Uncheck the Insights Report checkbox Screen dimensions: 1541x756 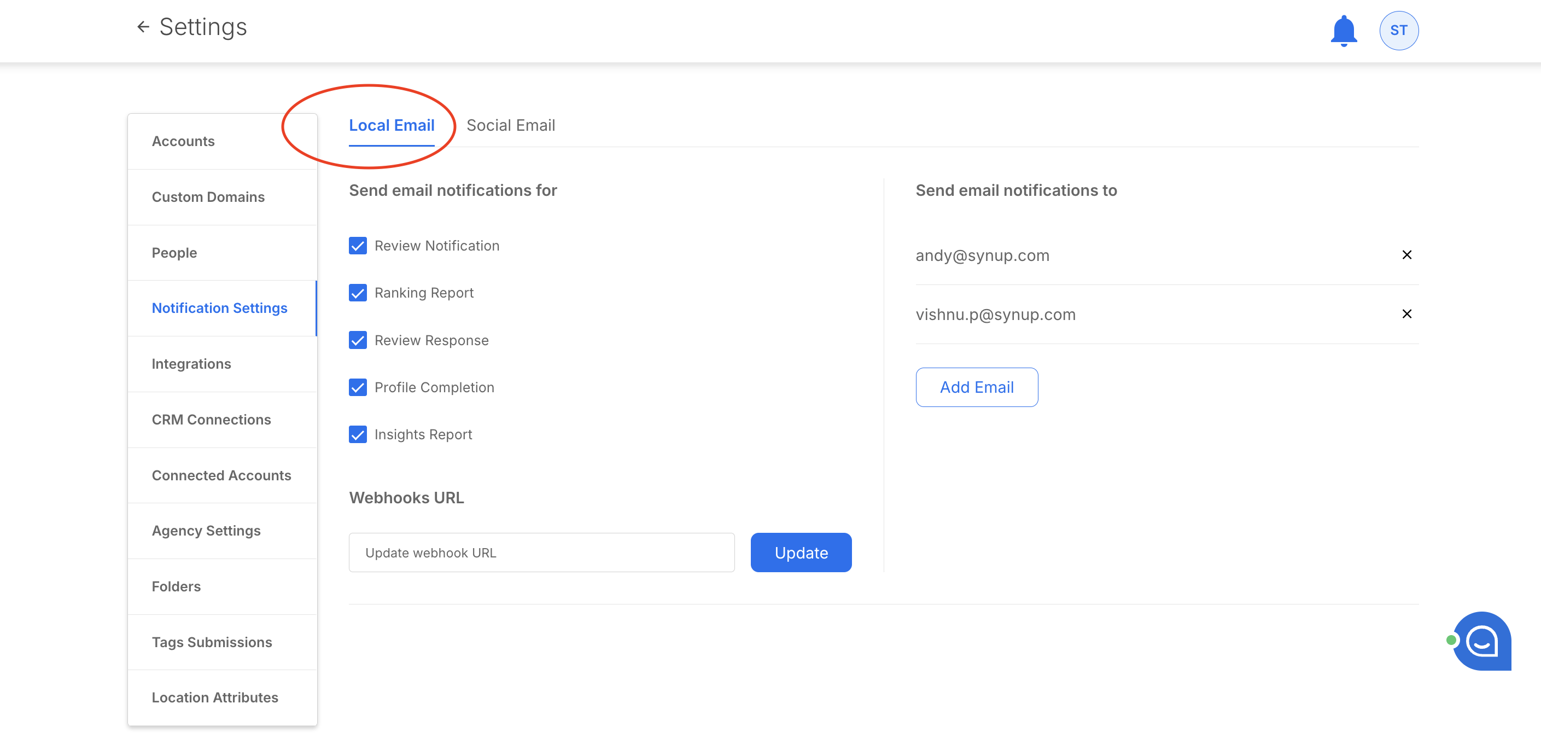(x=358, y=434)
